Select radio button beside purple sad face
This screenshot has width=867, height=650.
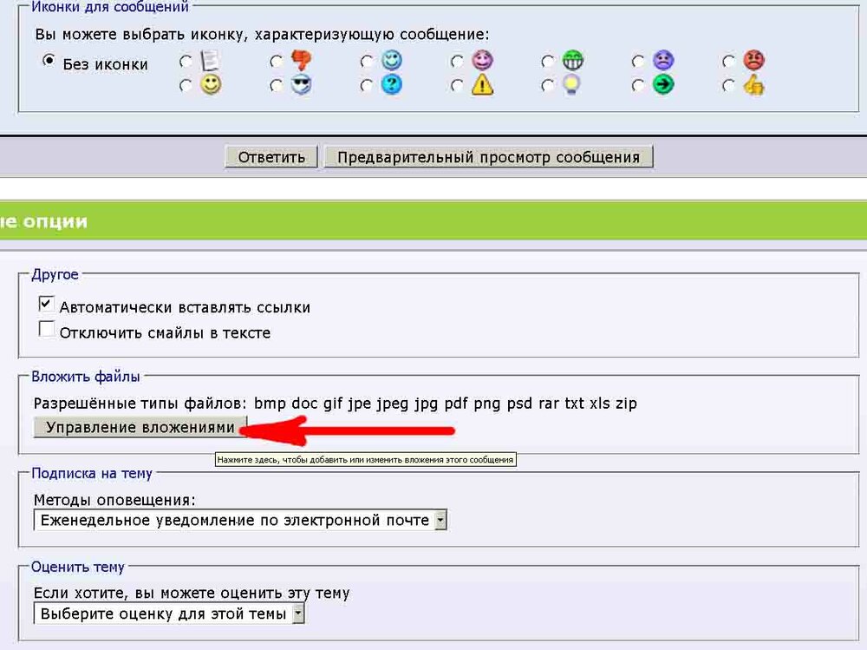coord(638,62)
